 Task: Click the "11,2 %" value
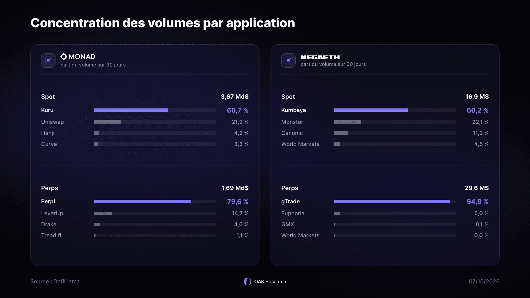point(481,133)
